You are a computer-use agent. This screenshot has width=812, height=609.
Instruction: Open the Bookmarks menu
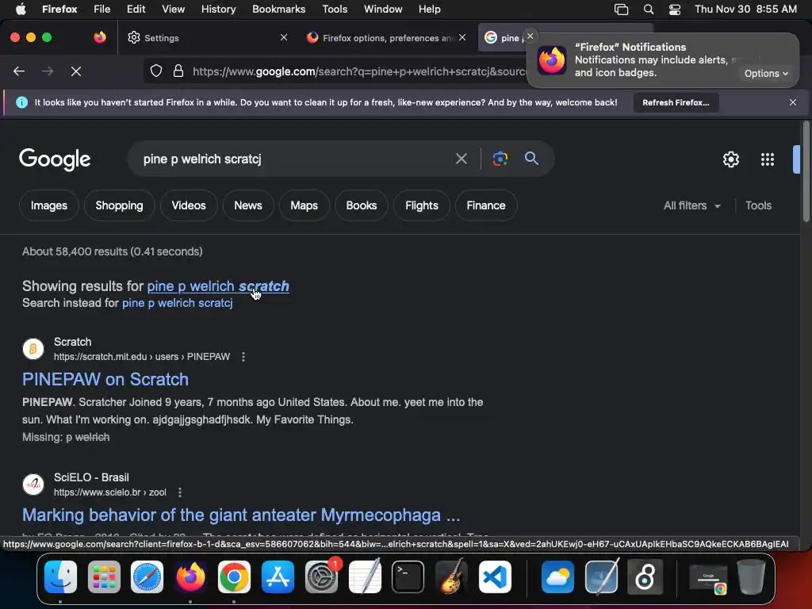click(x=278, y=10)
